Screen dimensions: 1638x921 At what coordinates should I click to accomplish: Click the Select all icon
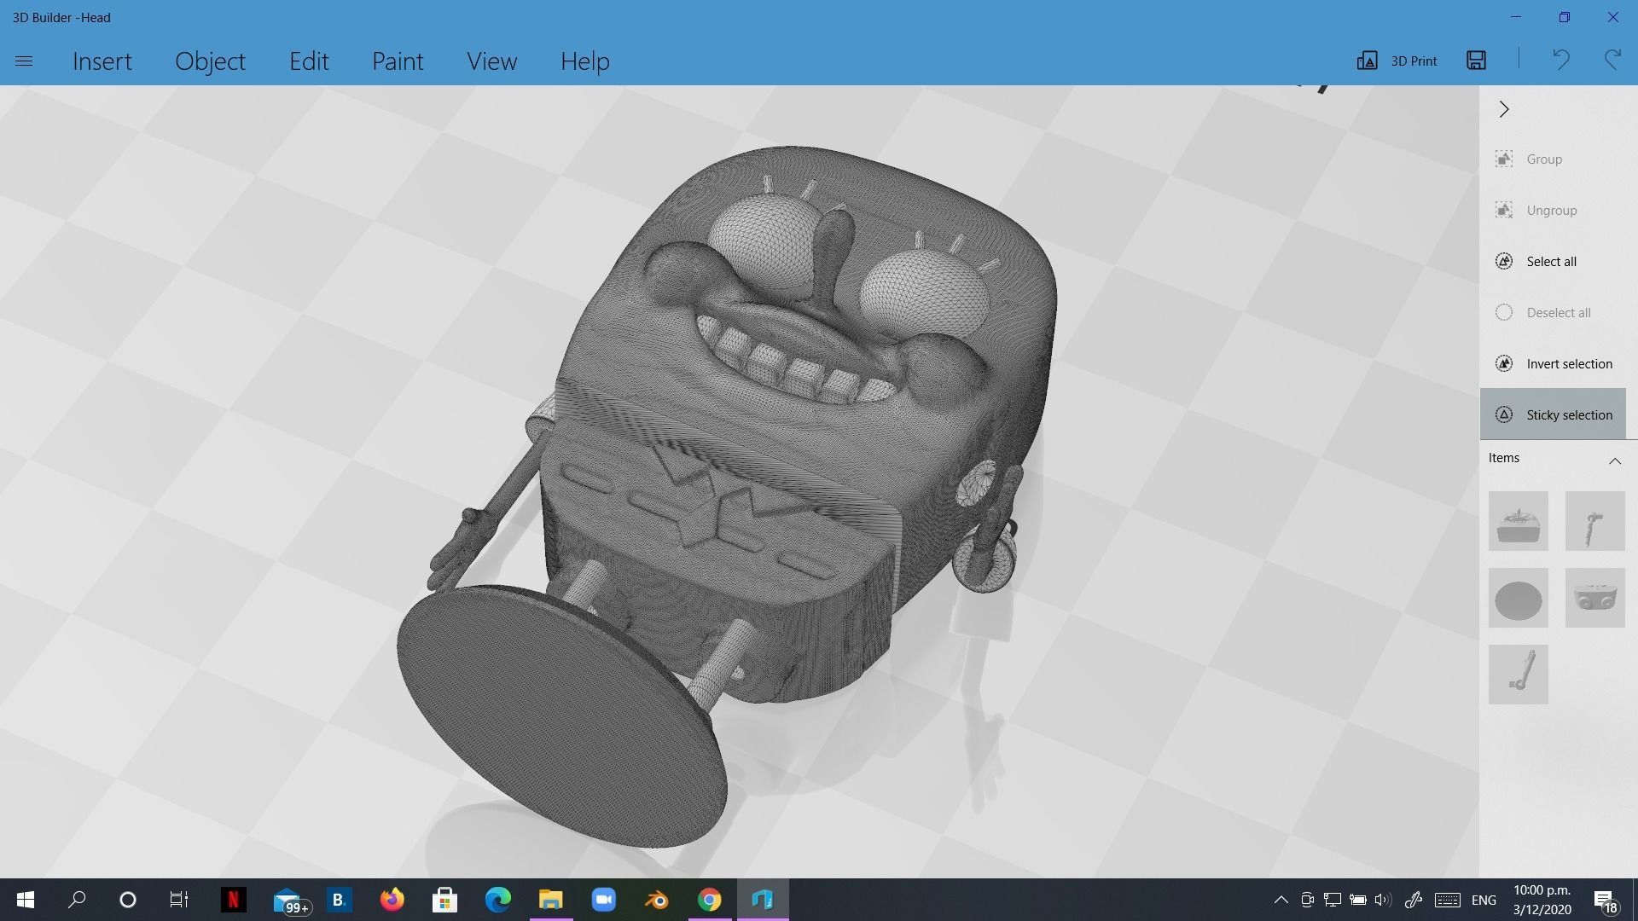[x=1504, y=262]
